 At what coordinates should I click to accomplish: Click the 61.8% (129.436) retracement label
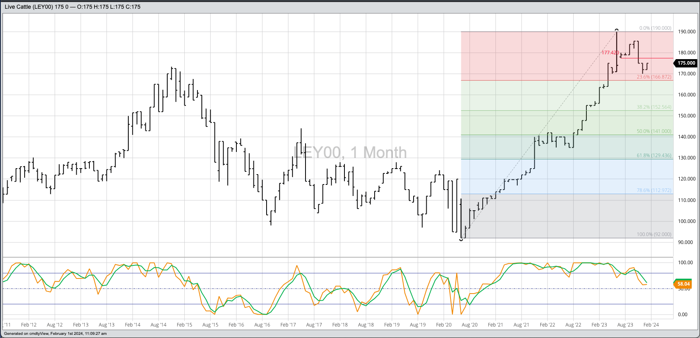point(654,156)
